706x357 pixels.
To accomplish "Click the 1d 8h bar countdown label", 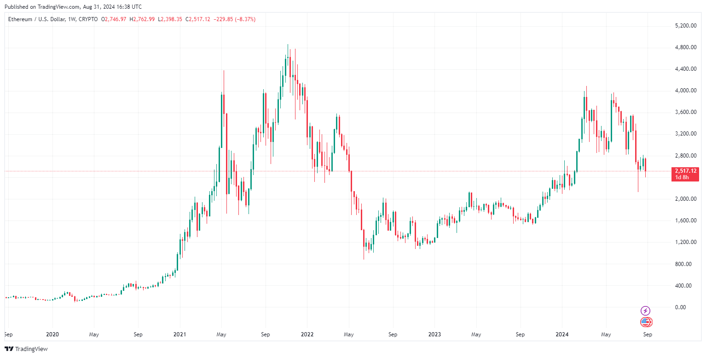I will 682,177.
